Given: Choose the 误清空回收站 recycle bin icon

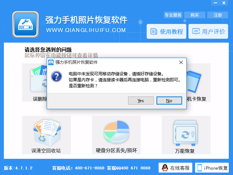Looking at the screenshot, I should point(47,132).
